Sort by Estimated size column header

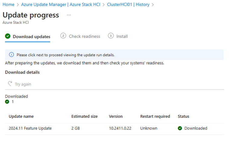pos(84,116)
